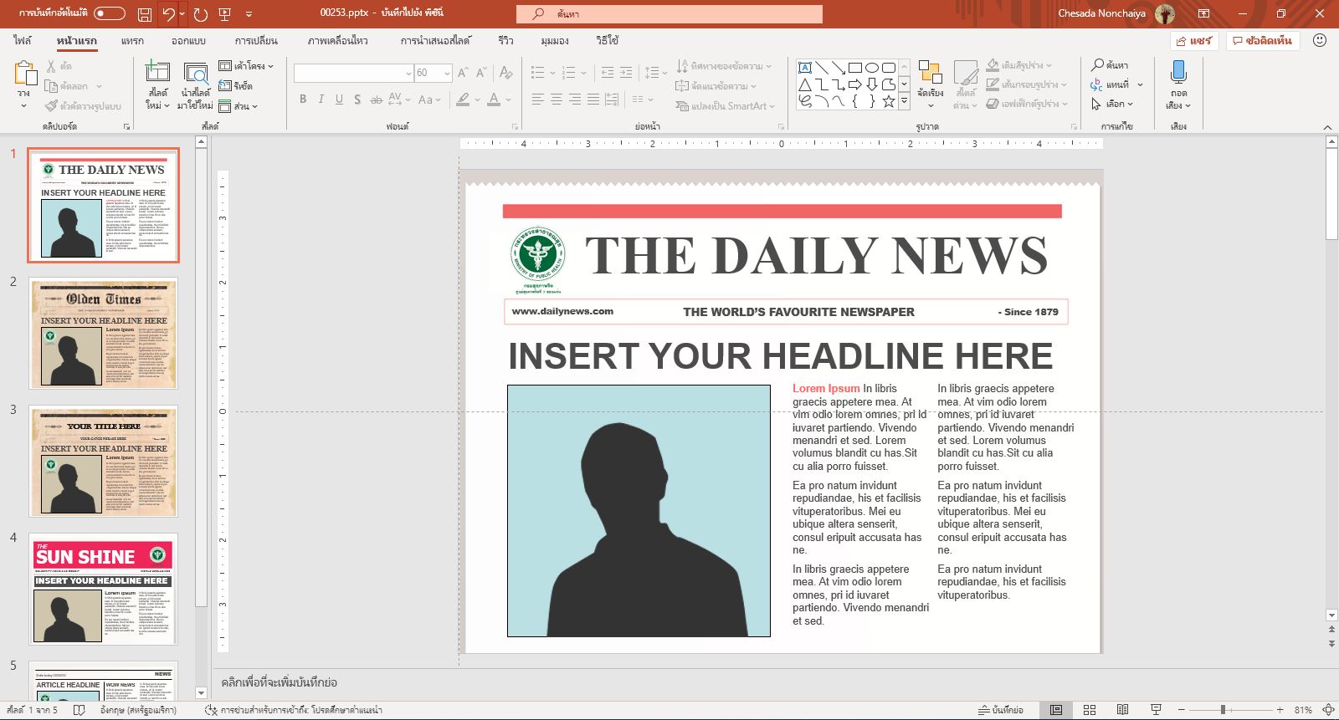Open the Slide Show tab
This screenshot has width=1339, height=720.
tap(435, 40)
